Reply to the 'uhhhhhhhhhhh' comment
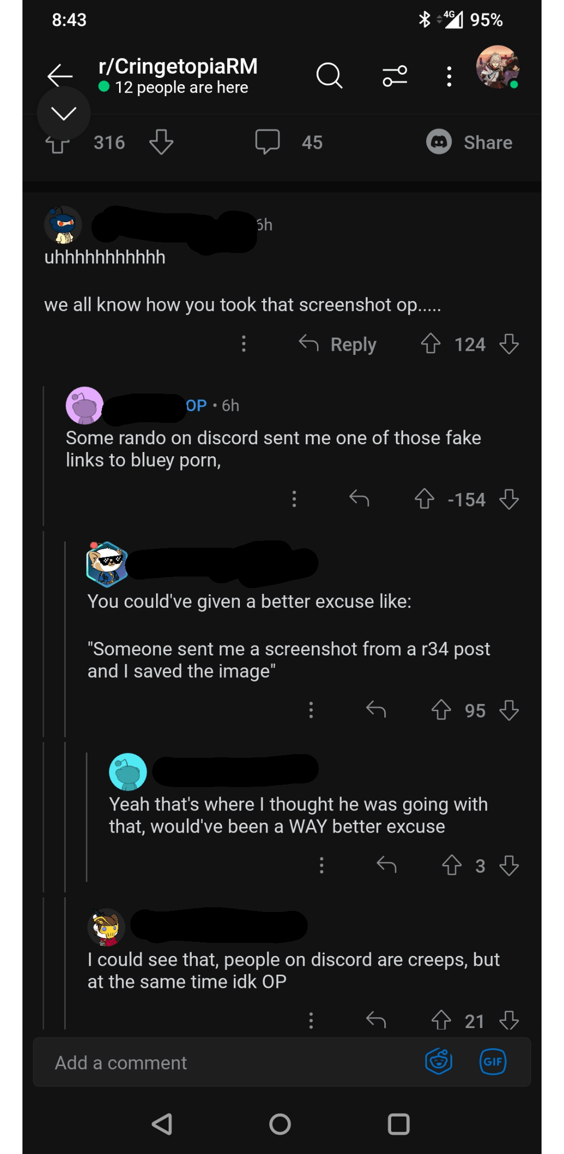Image resolution: width=564 pixels, height=1154 pixels. click(338, 344)
